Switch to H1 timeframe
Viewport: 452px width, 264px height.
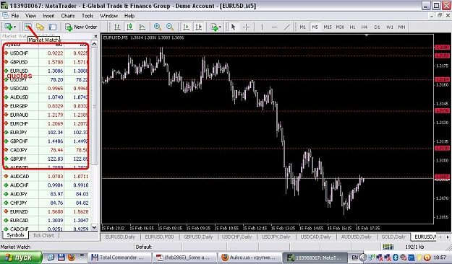point(352,27)
